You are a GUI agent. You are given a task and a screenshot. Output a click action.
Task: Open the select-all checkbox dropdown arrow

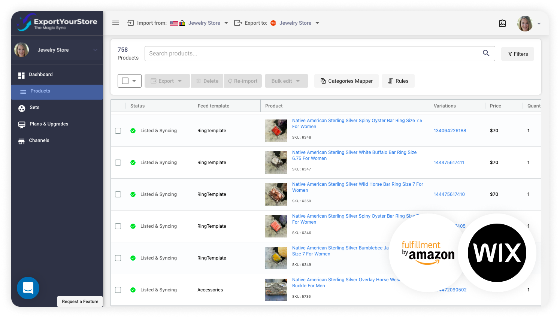click(134, 81)
